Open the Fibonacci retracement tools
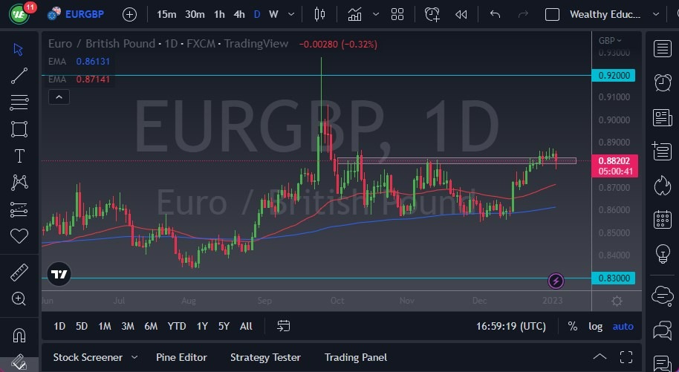679x372 pixels. coord(19,102)
